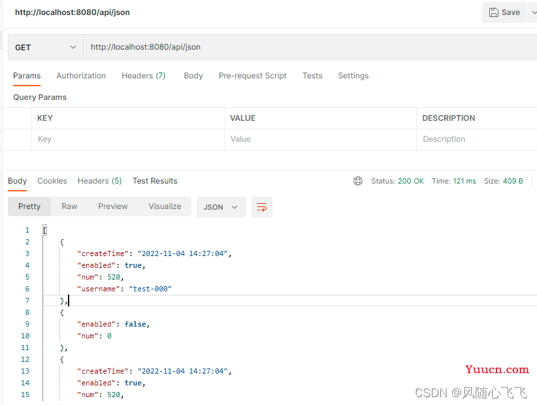Click the "num": 520 on line 5
The image size is (537, 405).
pos(101,277)
